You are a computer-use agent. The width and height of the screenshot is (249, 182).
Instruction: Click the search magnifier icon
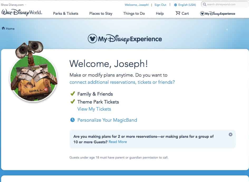coord(204,4)
